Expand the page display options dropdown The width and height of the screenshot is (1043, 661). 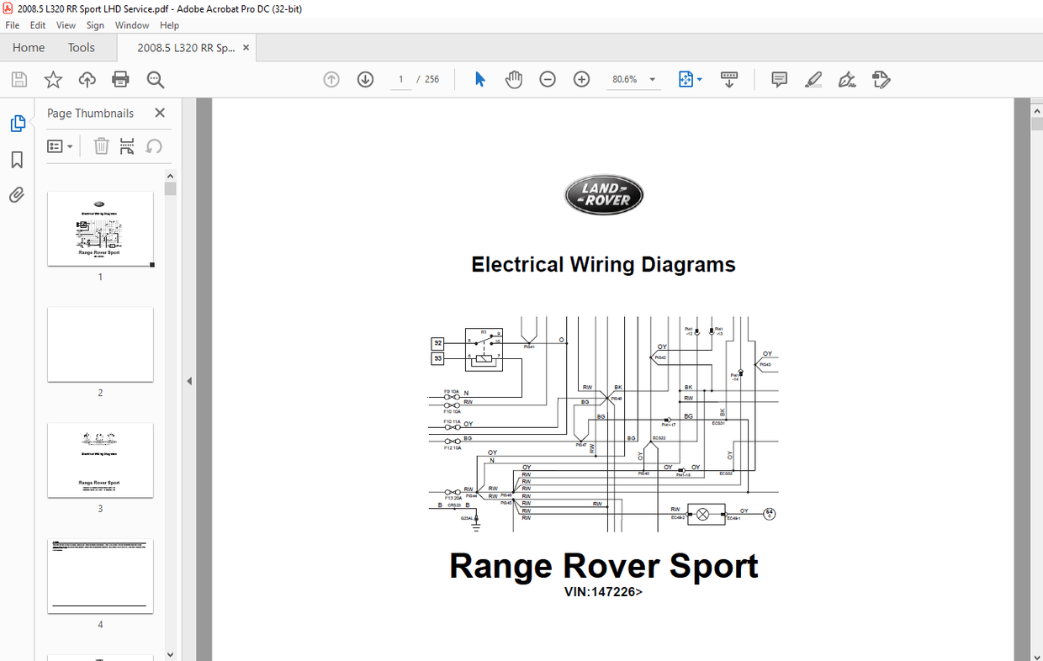(700, 79)
